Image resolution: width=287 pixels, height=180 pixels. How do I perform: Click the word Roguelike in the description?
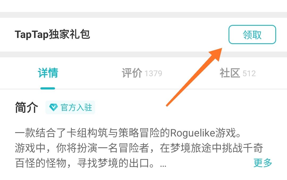coord(193,133)
